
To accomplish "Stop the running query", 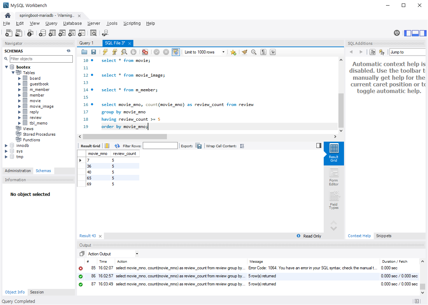I will pyautogui.click(x=133, y=52).
